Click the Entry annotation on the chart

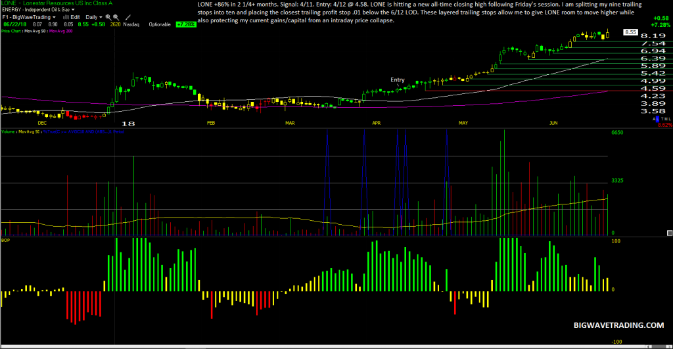398,80
